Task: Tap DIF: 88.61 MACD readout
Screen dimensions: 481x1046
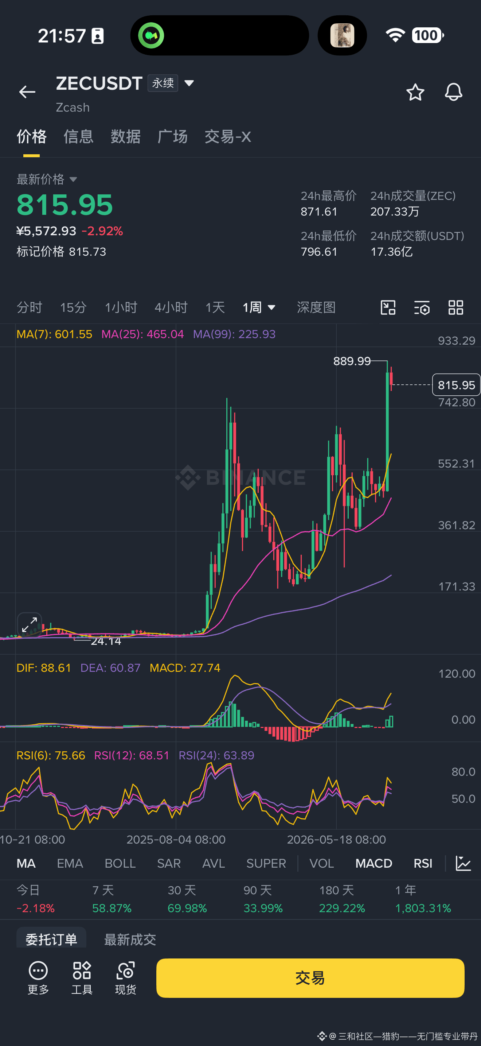Action: click(x=44, y=668)
